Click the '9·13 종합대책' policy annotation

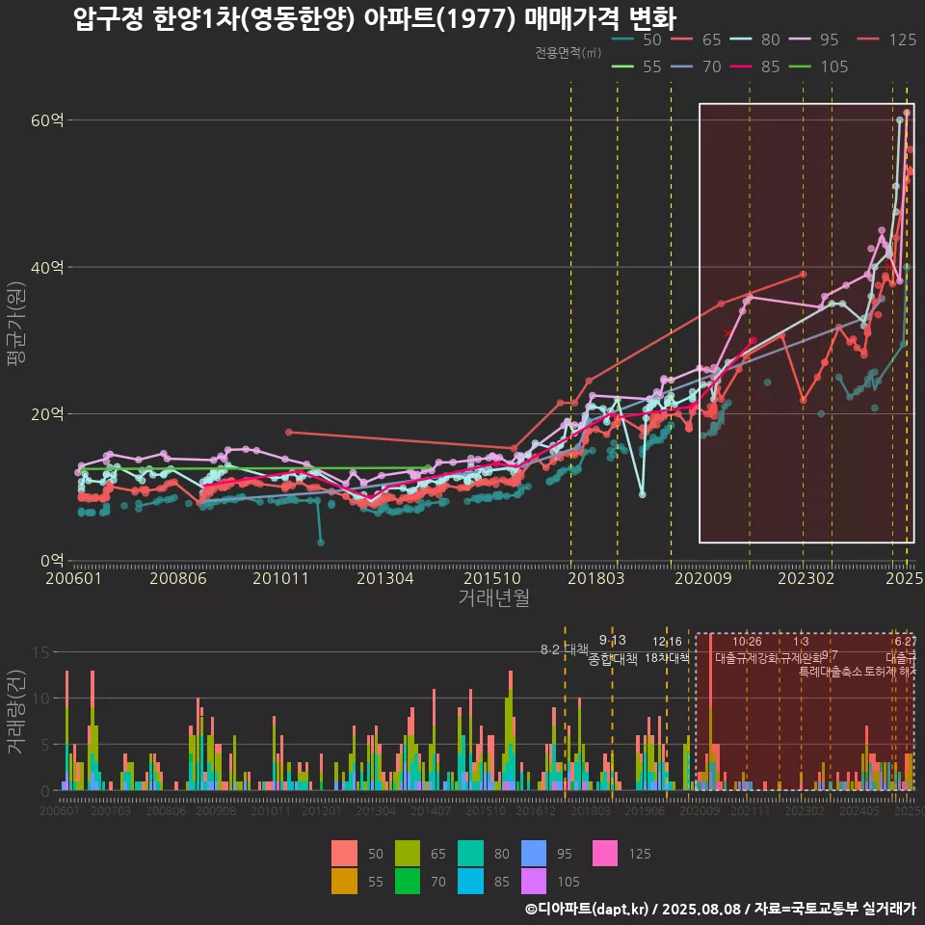tap(613, 649)
